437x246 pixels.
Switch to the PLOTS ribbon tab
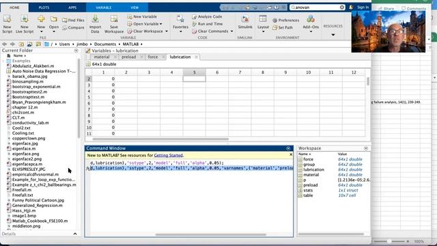[x=44, y=8]
